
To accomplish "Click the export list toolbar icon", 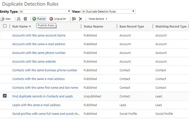I will tap(25, 19).
